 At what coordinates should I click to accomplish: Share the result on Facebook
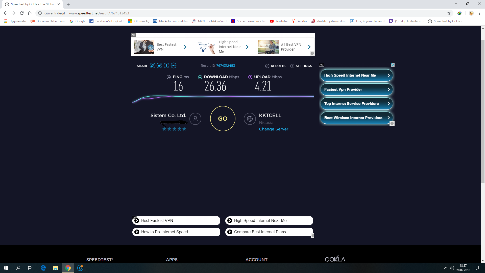pos(166,66)
